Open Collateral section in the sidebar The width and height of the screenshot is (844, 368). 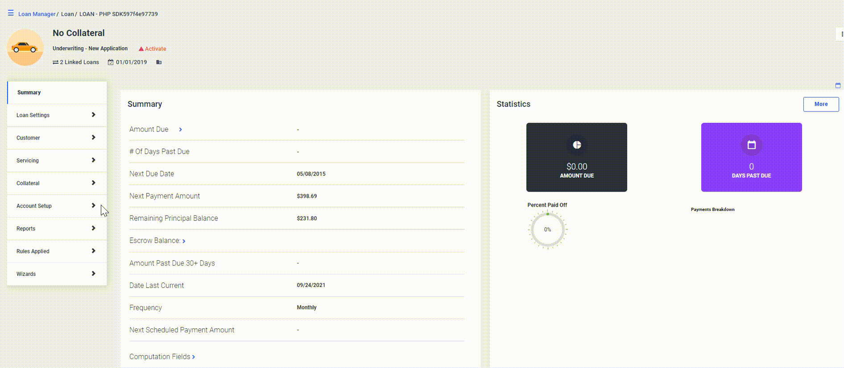click(x=57, y=183)
